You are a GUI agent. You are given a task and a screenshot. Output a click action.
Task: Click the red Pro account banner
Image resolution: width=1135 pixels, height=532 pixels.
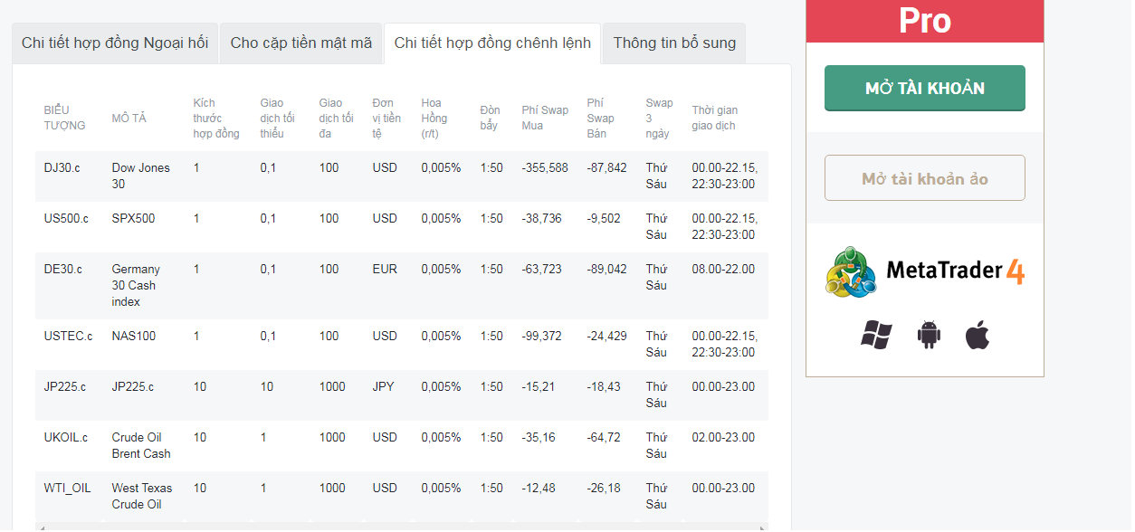click(x=924, y=21)
